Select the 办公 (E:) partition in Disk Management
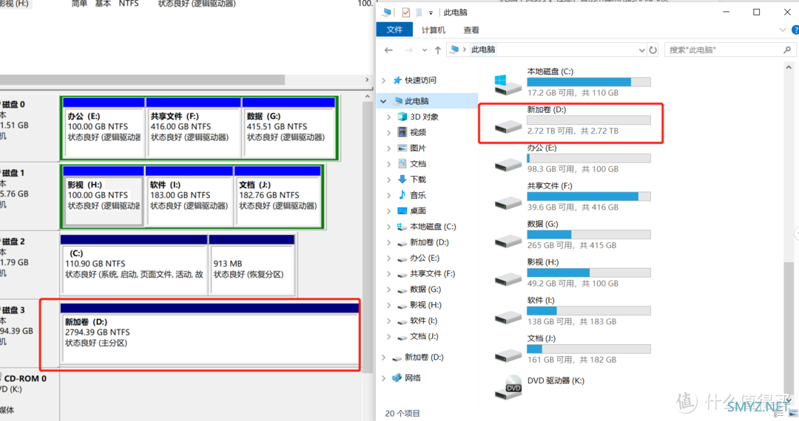The height and width of the screenshot is (421, 799). point(104,127)
